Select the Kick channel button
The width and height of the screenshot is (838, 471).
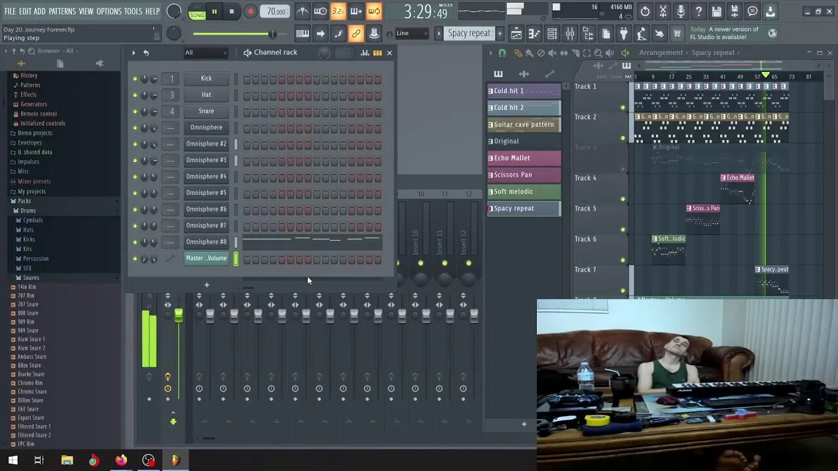206,78
